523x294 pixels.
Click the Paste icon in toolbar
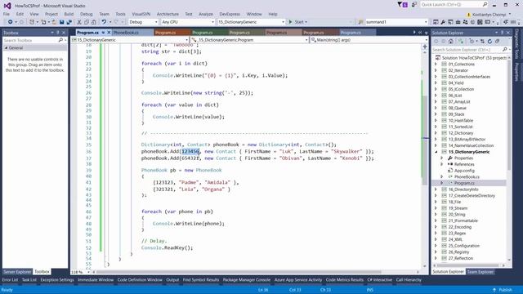(x=94, y=22)
